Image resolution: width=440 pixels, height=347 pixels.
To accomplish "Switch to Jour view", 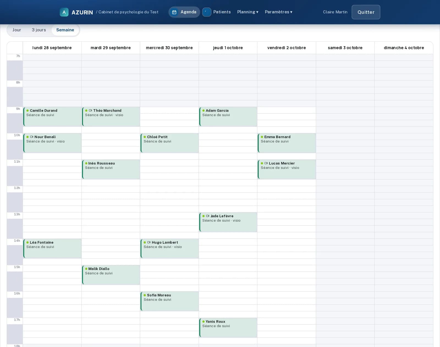I will [x=17, y=30].
